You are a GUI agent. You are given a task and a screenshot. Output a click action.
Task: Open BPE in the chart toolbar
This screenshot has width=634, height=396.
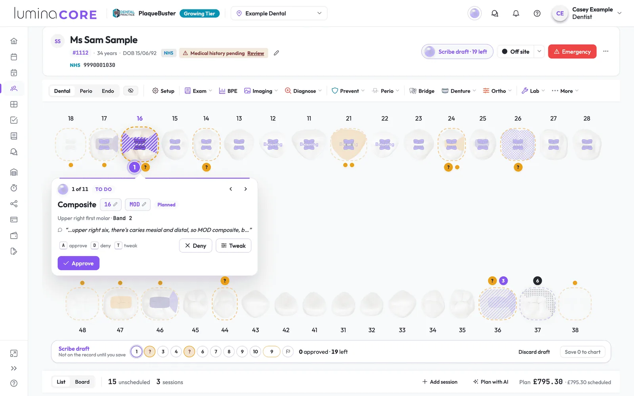pos(228,91)
